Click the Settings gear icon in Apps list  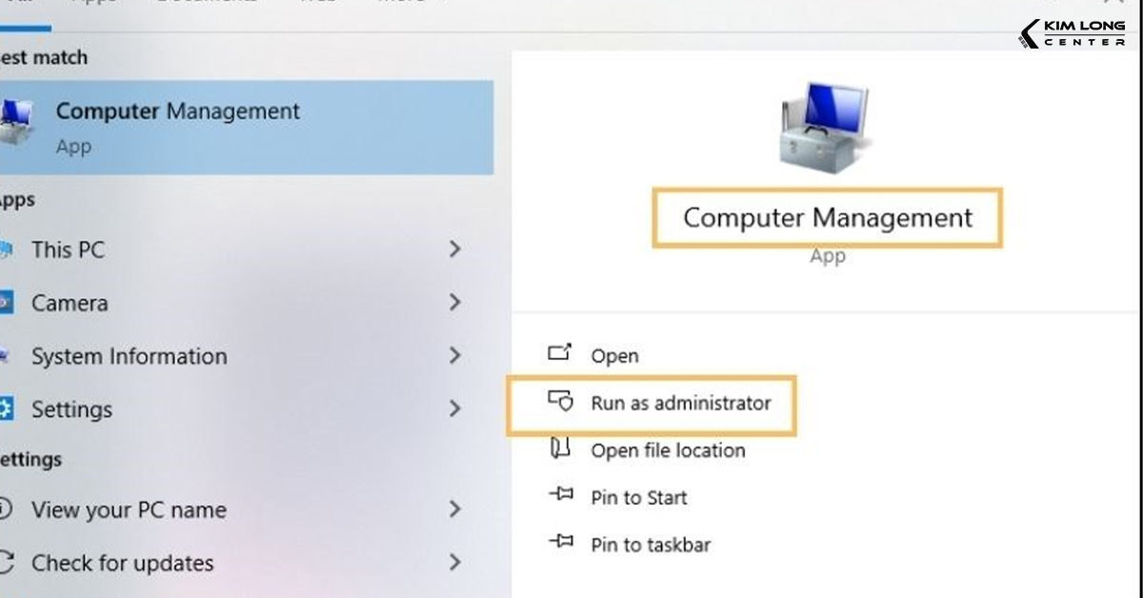(x=6, y=409)
